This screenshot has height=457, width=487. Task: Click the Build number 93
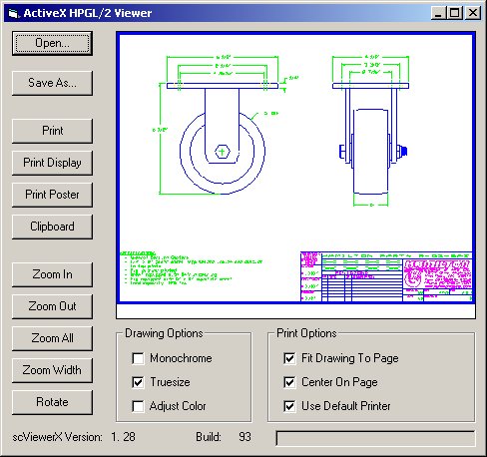(x=244, y=437)
